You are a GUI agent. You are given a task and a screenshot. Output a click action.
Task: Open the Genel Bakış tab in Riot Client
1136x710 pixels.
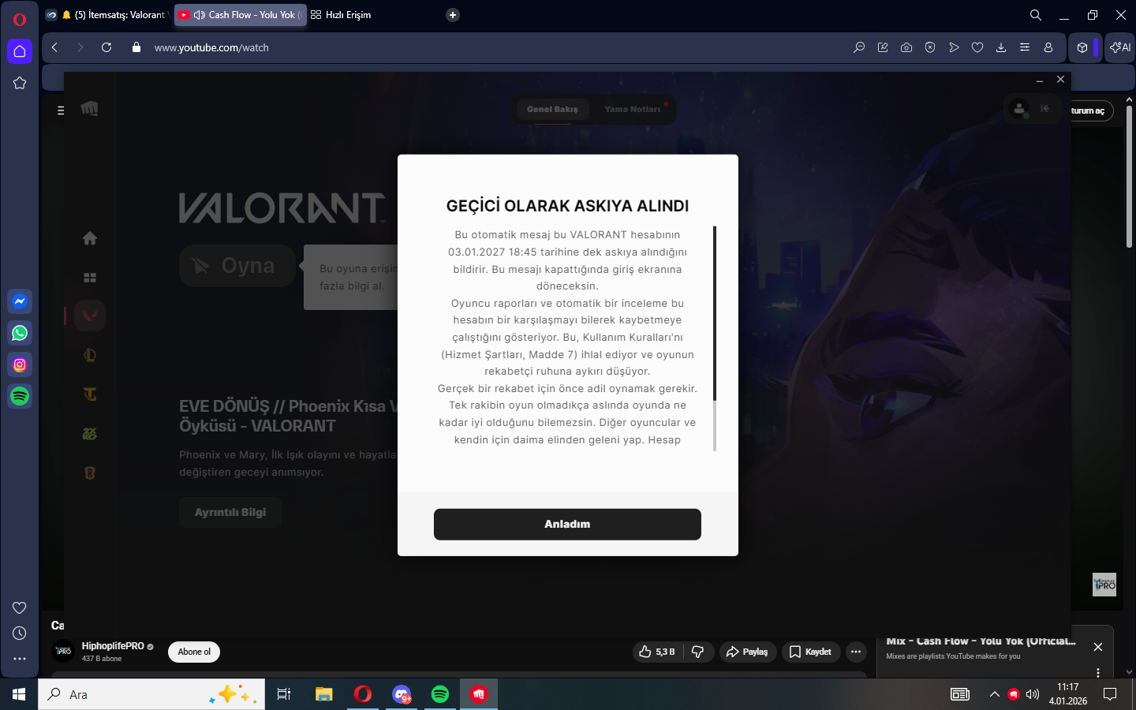552,109
